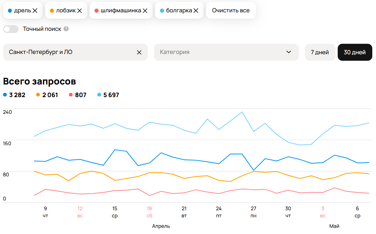Image resolution: width=376 pixels, height=234 pixels.
Task: Click the 15 ср date marker on axis
Action: click(x=115, y=212)
